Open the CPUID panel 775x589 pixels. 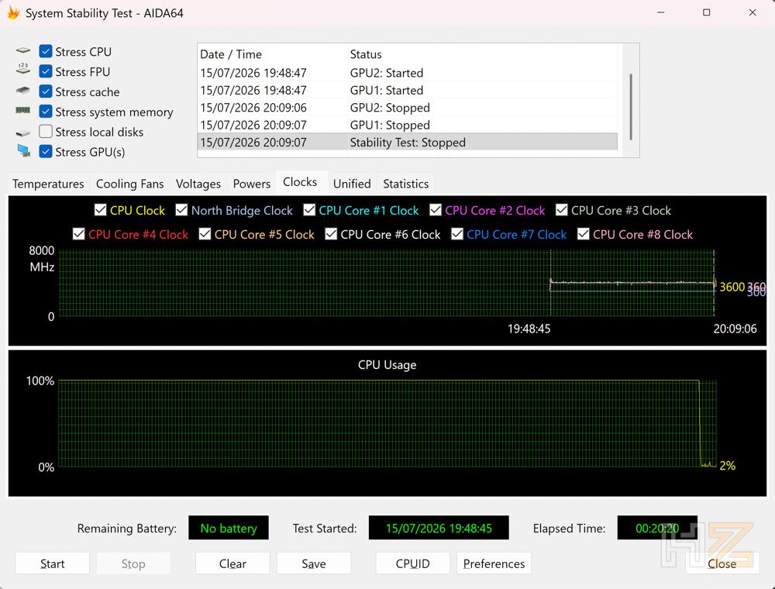[413, 563]
